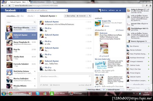
Task: Open emoticon picker in reply box
Action: 90,76
